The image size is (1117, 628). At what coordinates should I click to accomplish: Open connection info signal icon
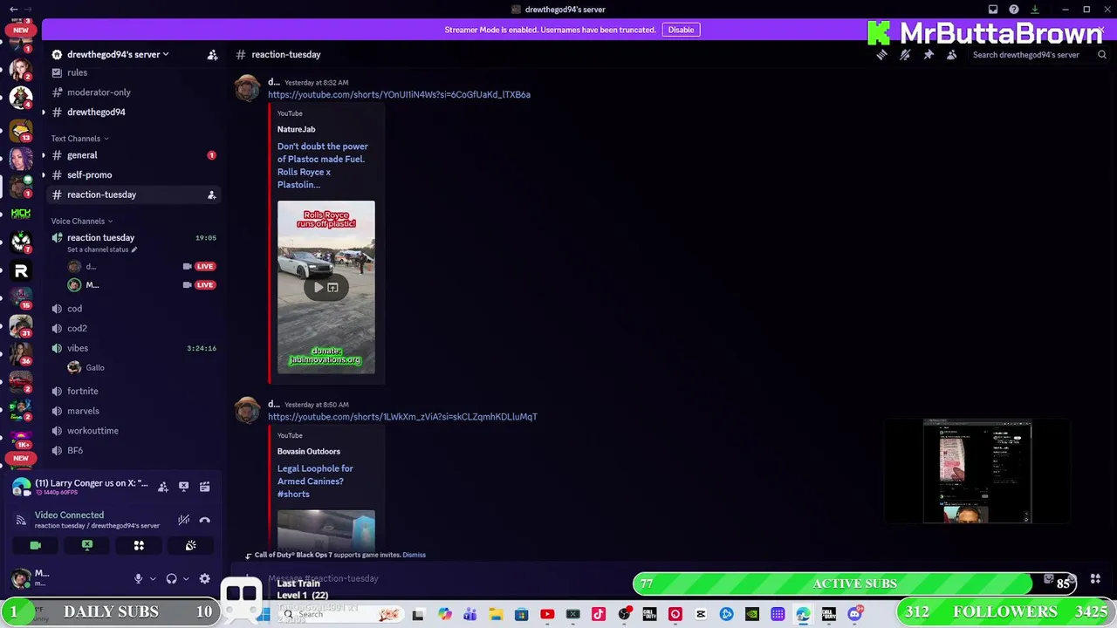tap(21, 520)
